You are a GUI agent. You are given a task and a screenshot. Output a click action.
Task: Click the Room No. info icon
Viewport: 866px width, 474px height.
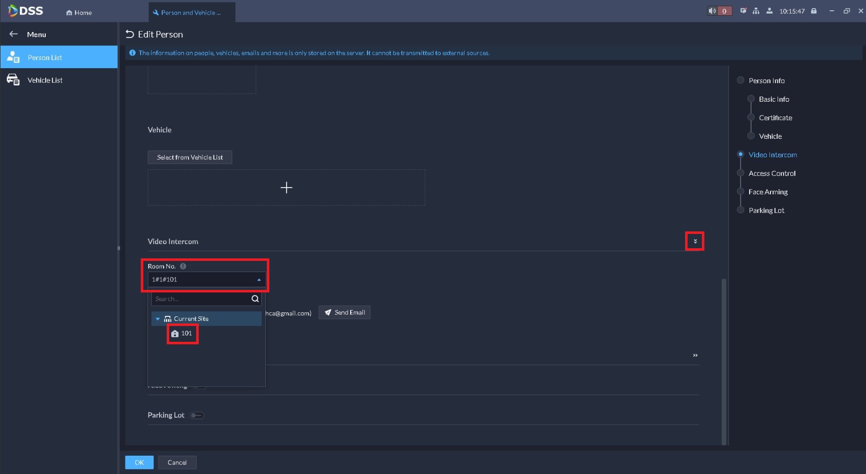183,266
